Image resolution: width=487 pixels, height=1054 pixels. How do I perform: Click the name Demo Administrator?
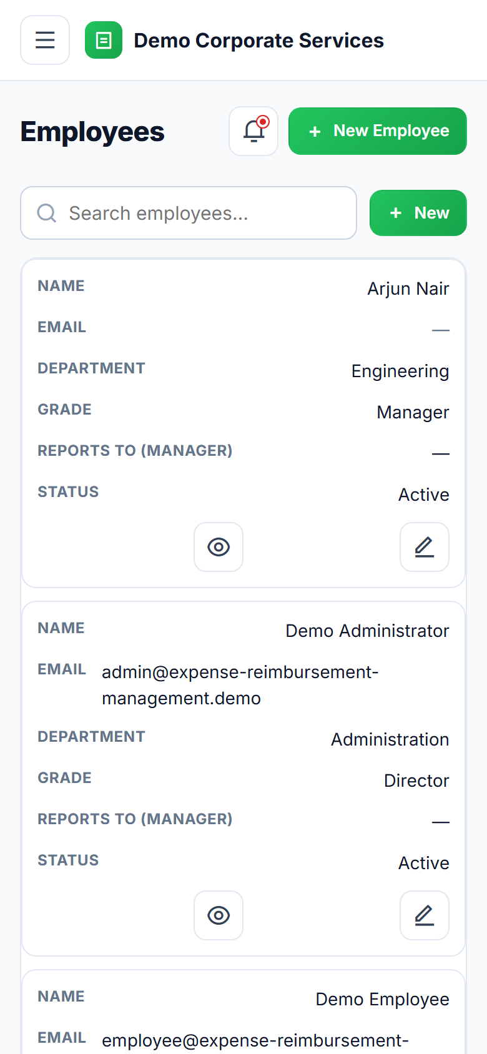pos(367,631)
